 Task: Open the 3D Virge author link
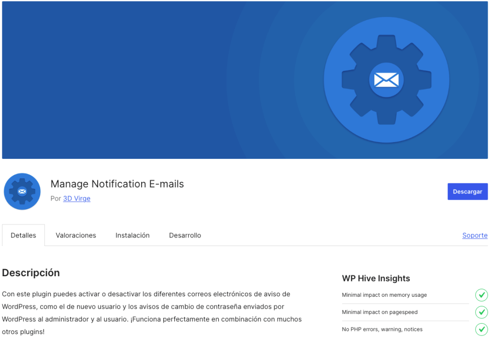pos(77,199)
